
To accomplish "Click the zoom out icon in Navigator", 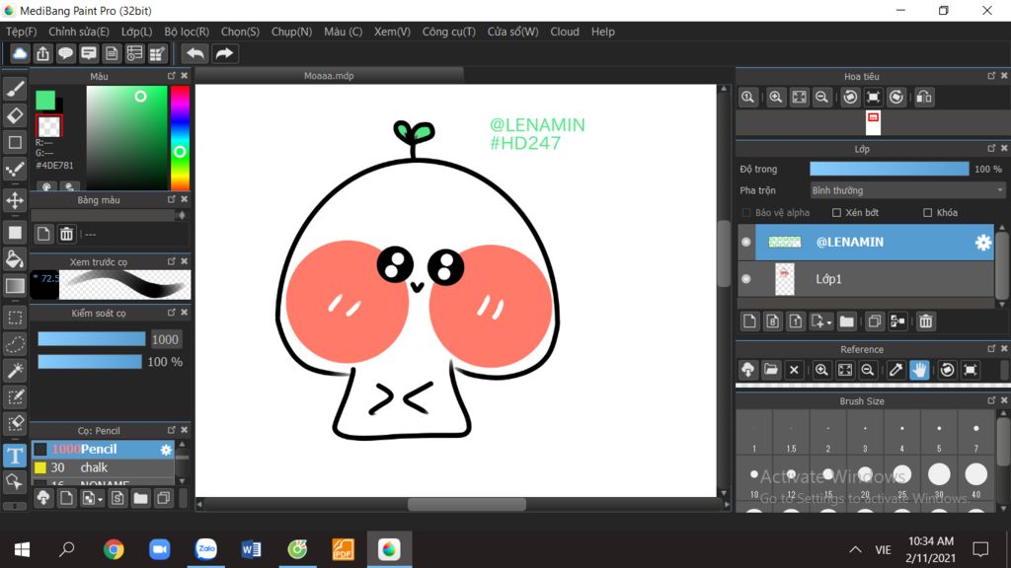I will 821,98.
